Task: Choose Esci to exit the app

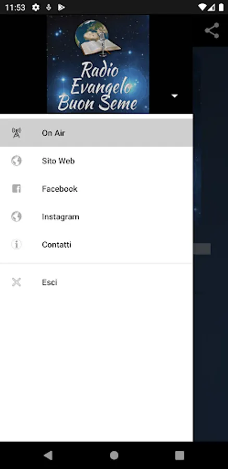Action: (96, 282)
